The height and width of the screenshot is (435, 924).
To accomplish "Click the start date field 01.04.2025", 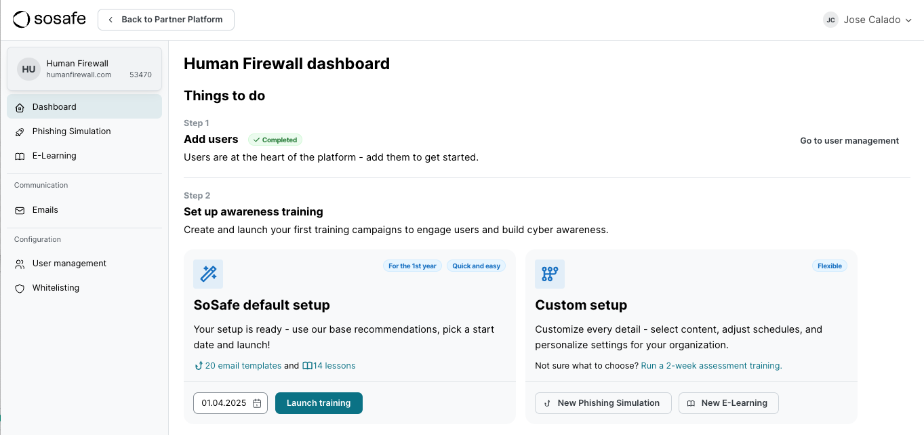I will coord(224,403).
